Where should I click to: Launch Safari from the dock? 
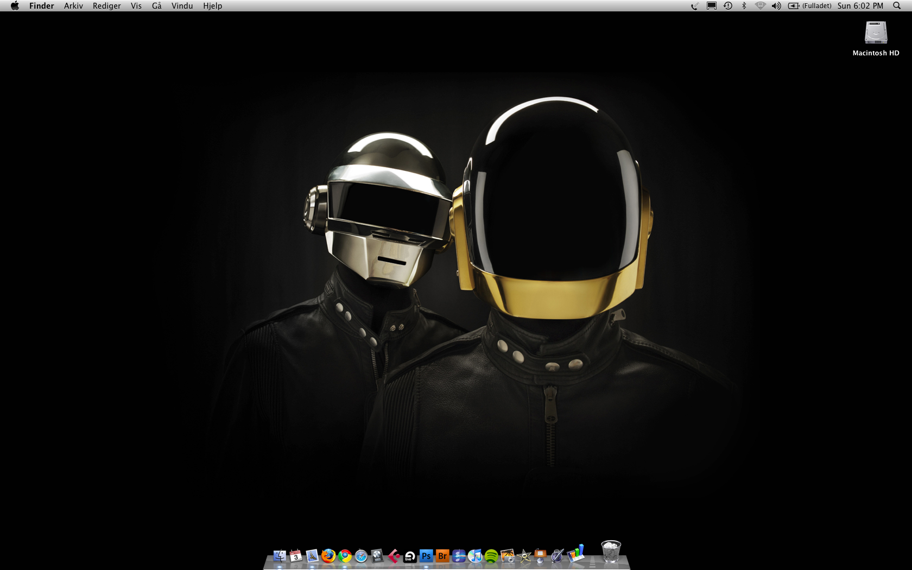point(361,556)
